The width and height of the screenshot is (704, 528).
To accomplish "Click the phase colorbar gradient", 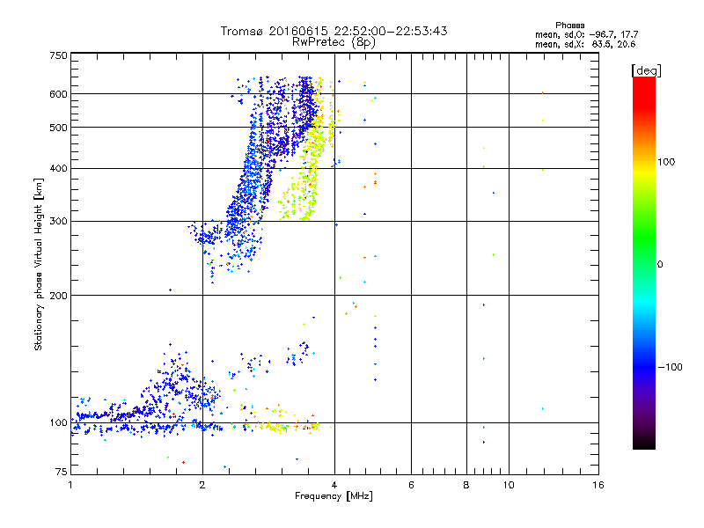I will coord(644,262).
